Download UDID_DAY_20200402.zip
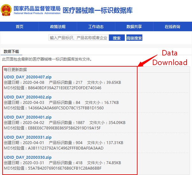Viewport: 192px width, 175px height. point(28,97)
